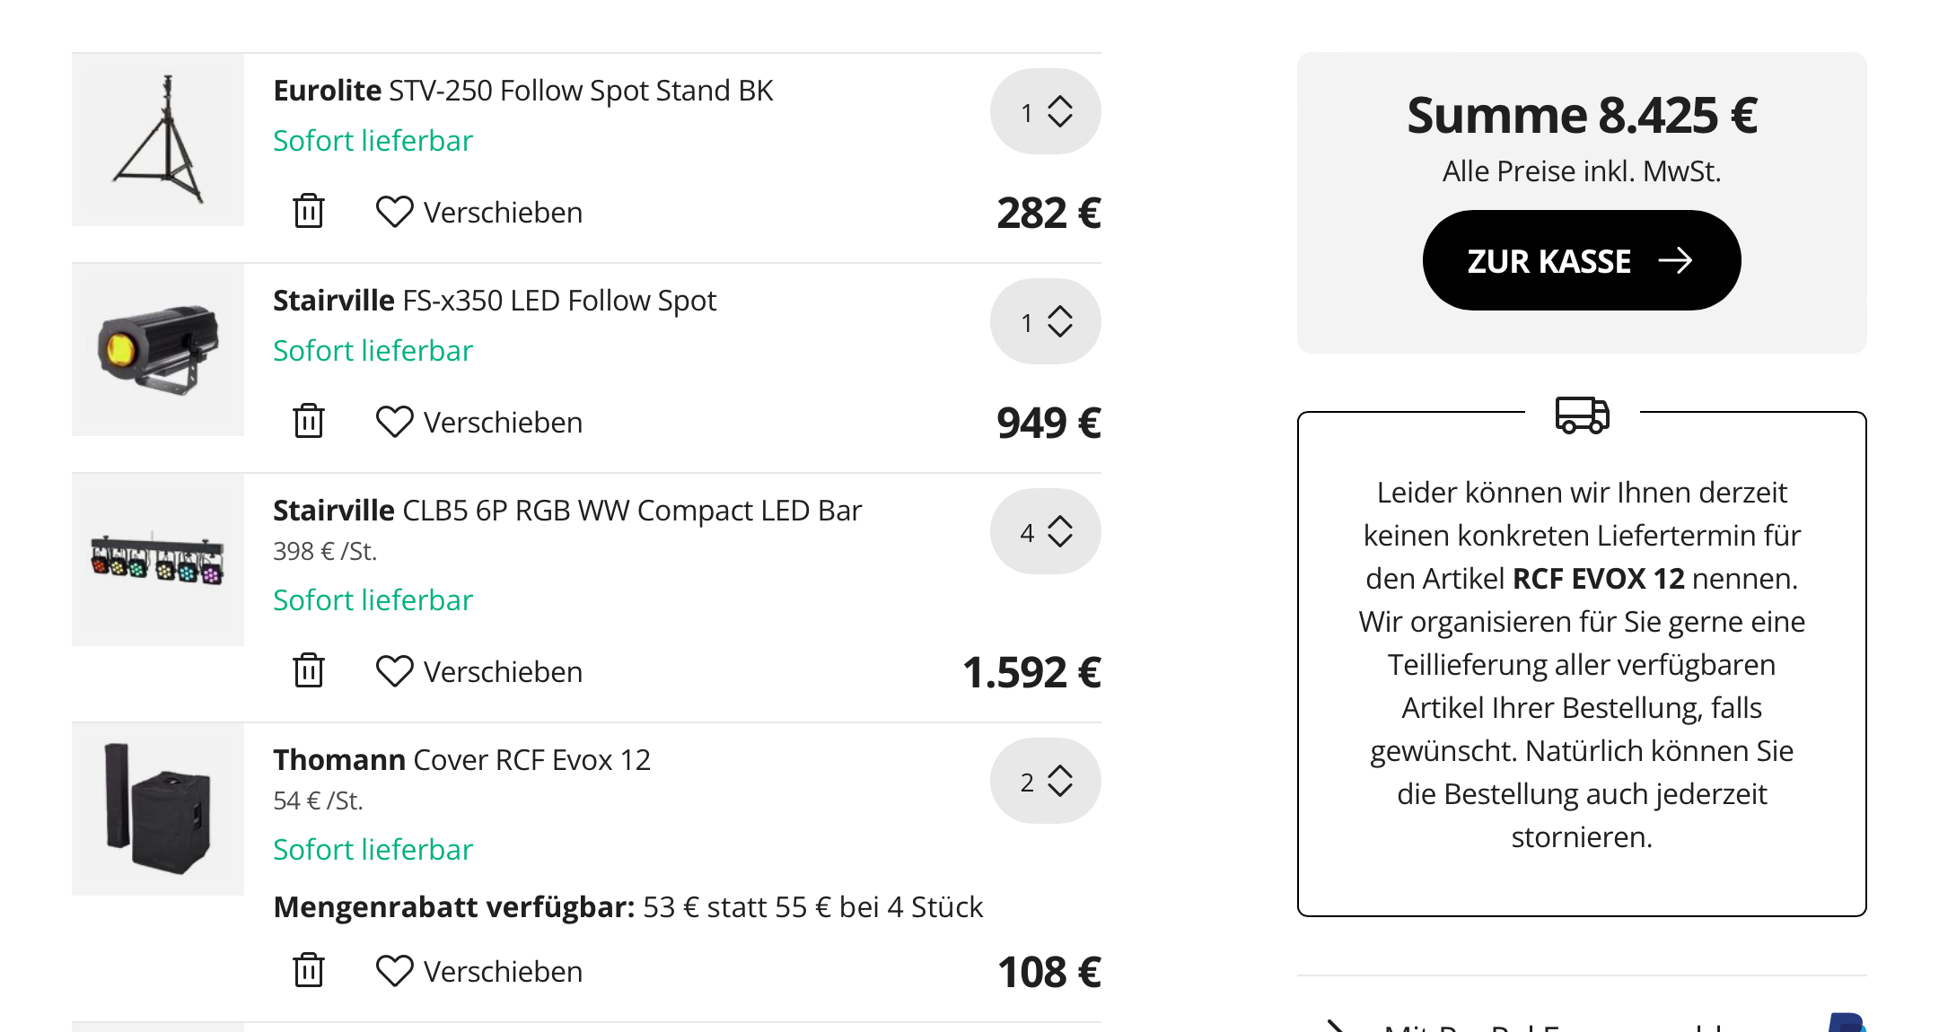This screenshot has height=1032, width=1939.
Task: Click heart icon for CLB5 Compact LED Bar
Action: click(x=394, y=671)
